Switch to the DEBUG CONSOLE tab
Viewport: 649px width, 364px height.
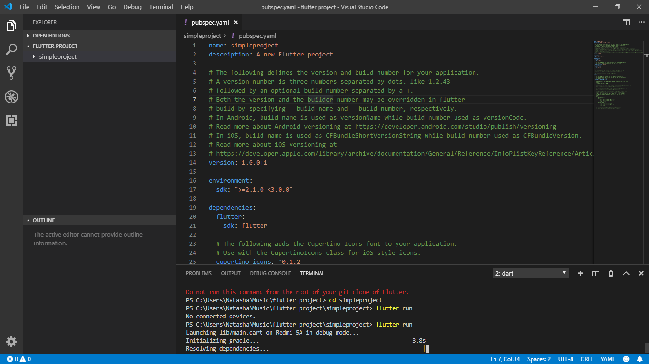pos(270,273)
